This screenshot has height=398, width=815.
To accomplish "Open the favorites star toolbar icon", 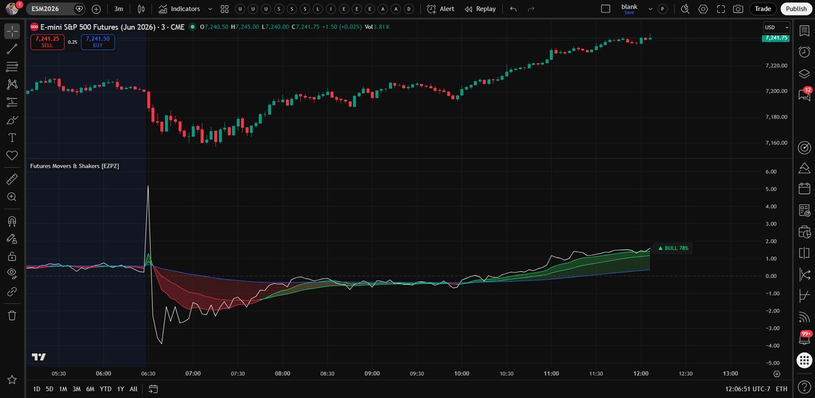I will click(x=12, y=379).
